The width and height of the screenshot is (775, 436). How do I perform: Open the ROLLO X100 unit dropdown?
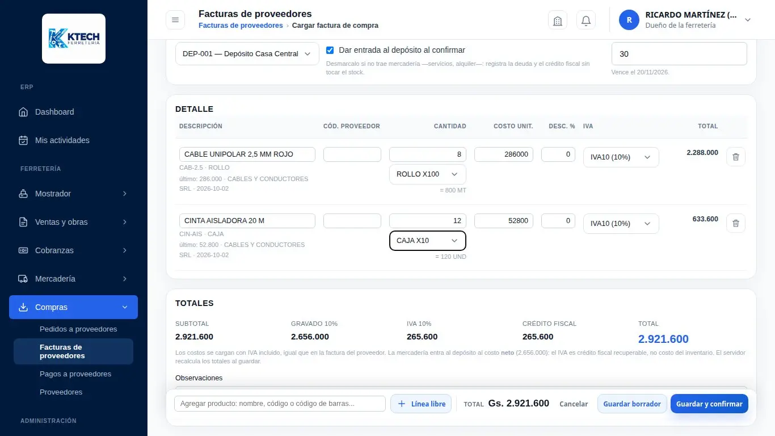(428, 174)
